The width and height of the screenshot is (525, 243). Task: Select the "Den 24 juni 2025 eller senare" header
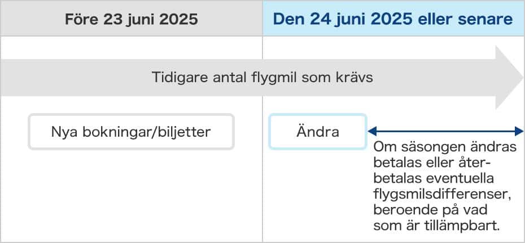[393, 20]
